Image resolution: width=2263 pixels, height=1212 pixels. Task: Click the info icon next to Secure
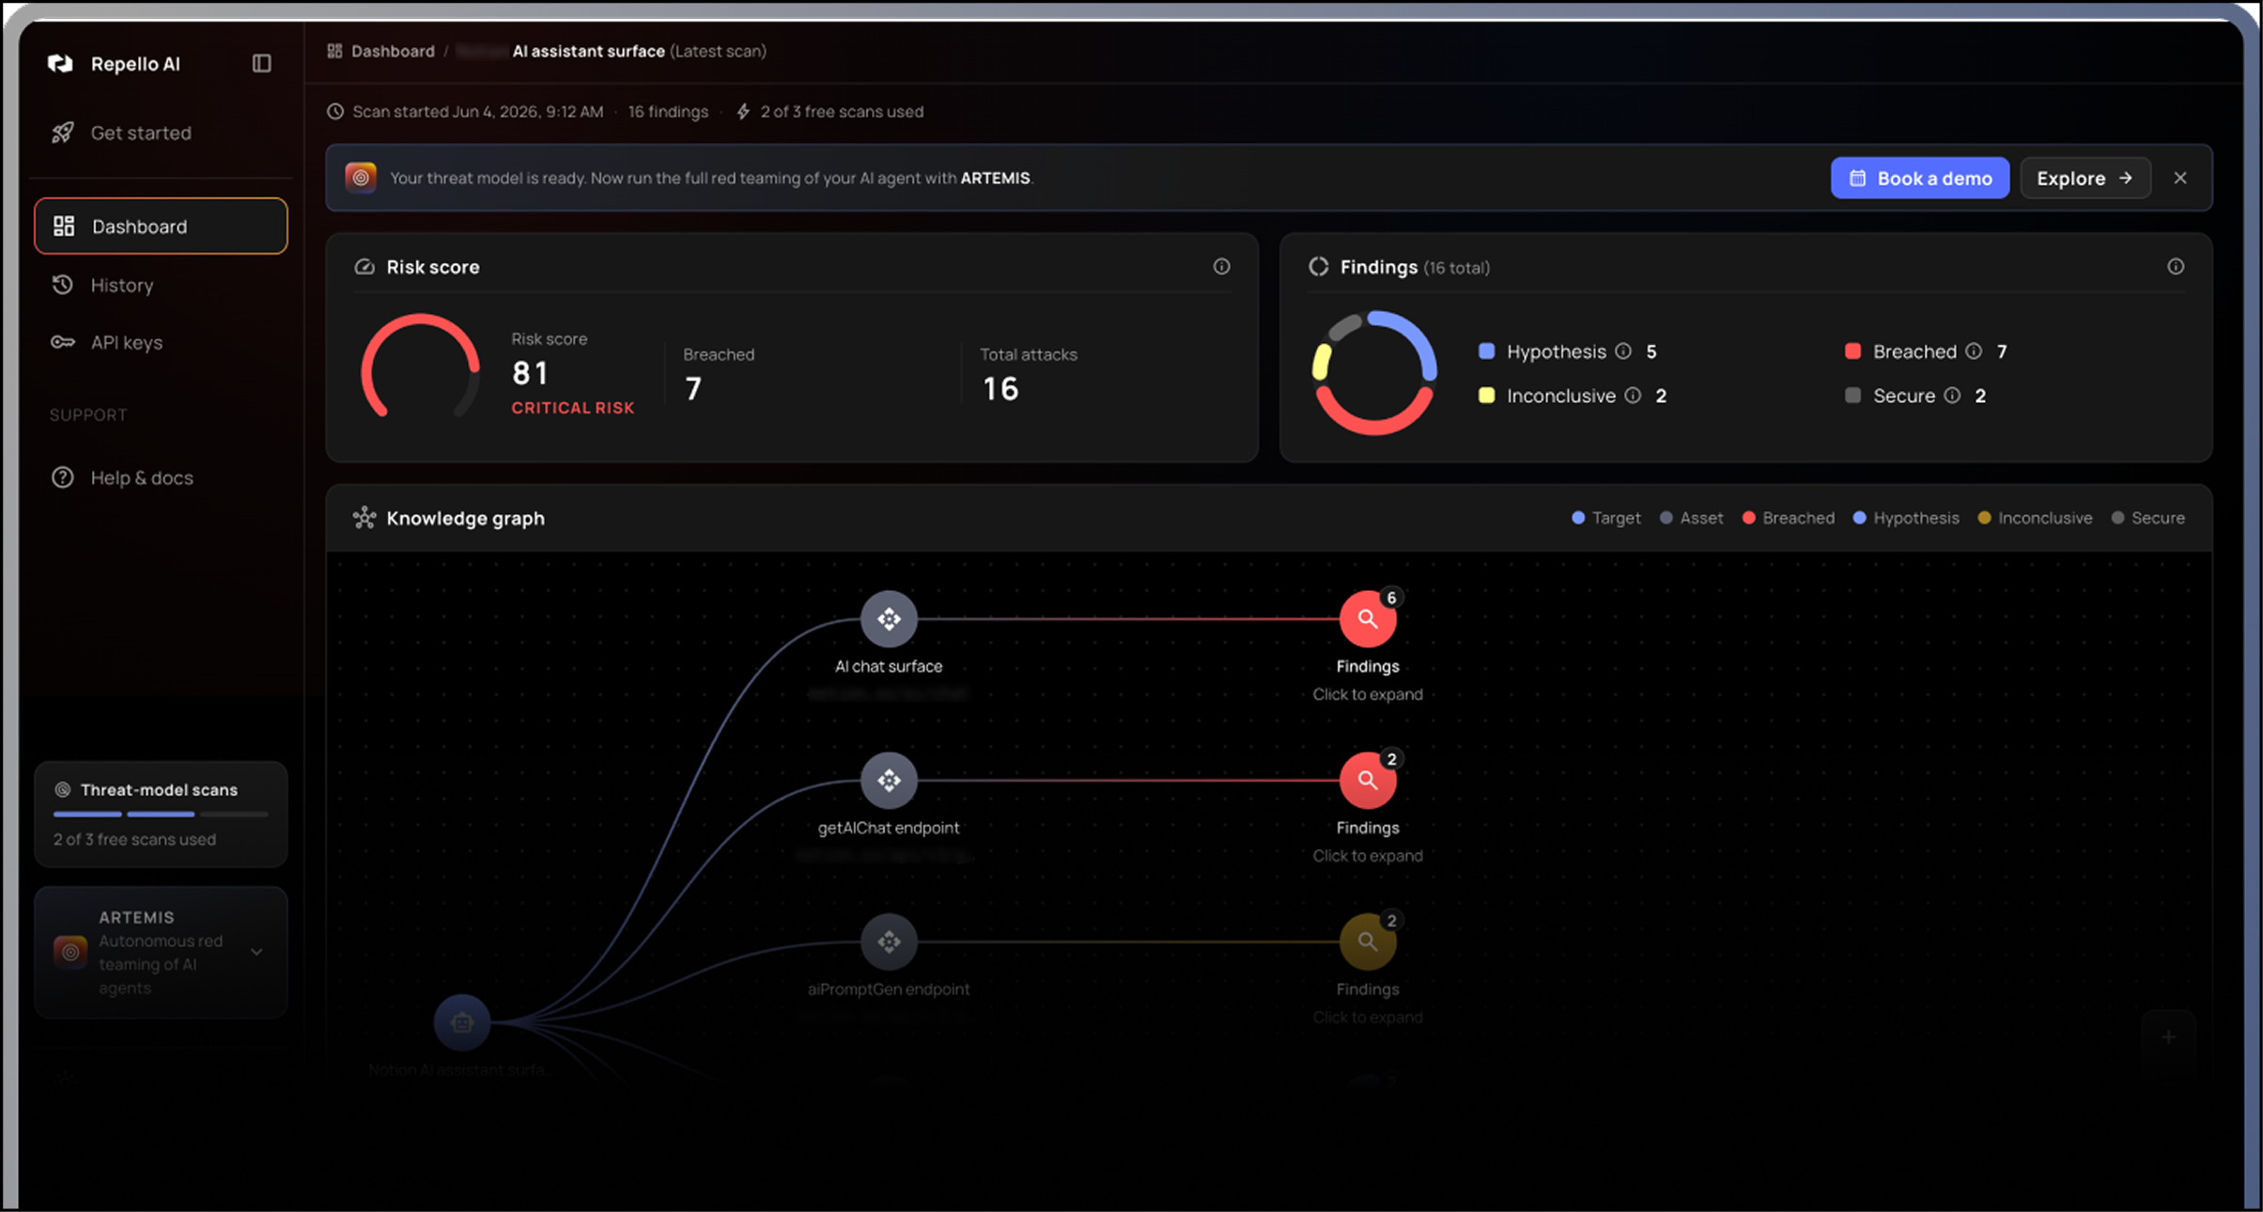pos(1952,396)
